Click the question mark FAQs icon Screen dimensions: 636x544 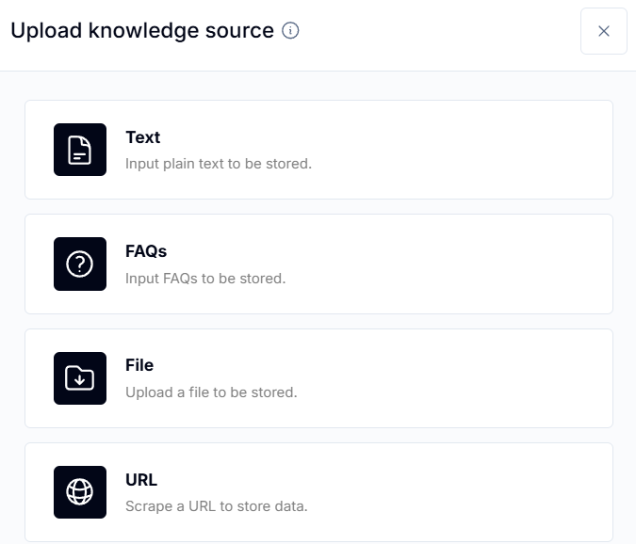80,264
